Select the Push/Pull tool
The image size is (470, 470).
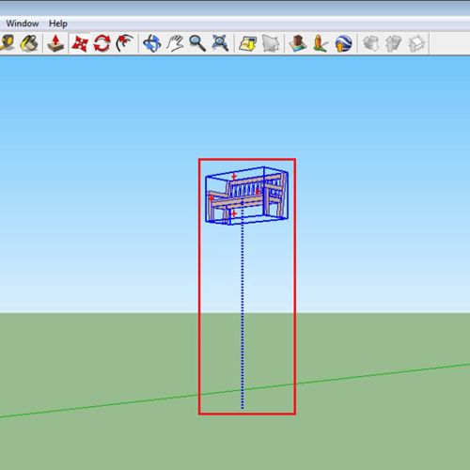coord(55,43)
